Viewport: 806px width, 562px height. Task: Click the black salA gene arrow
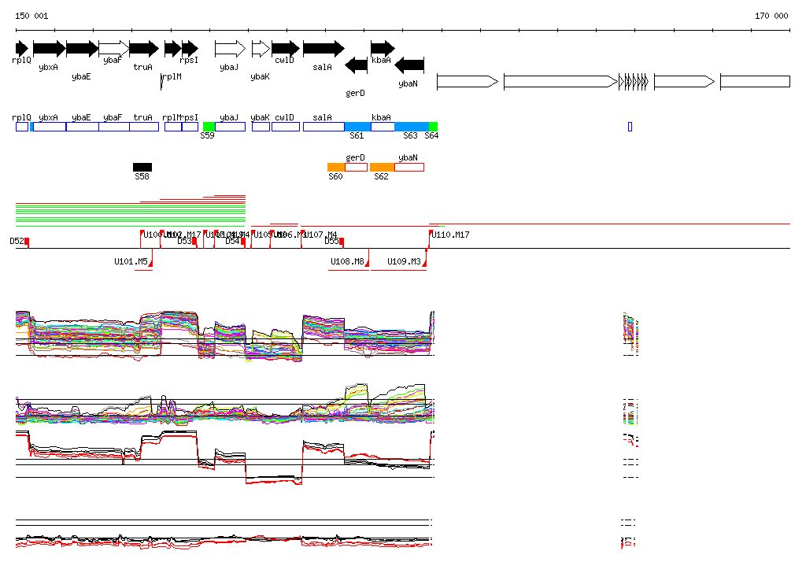click(323, 49)
